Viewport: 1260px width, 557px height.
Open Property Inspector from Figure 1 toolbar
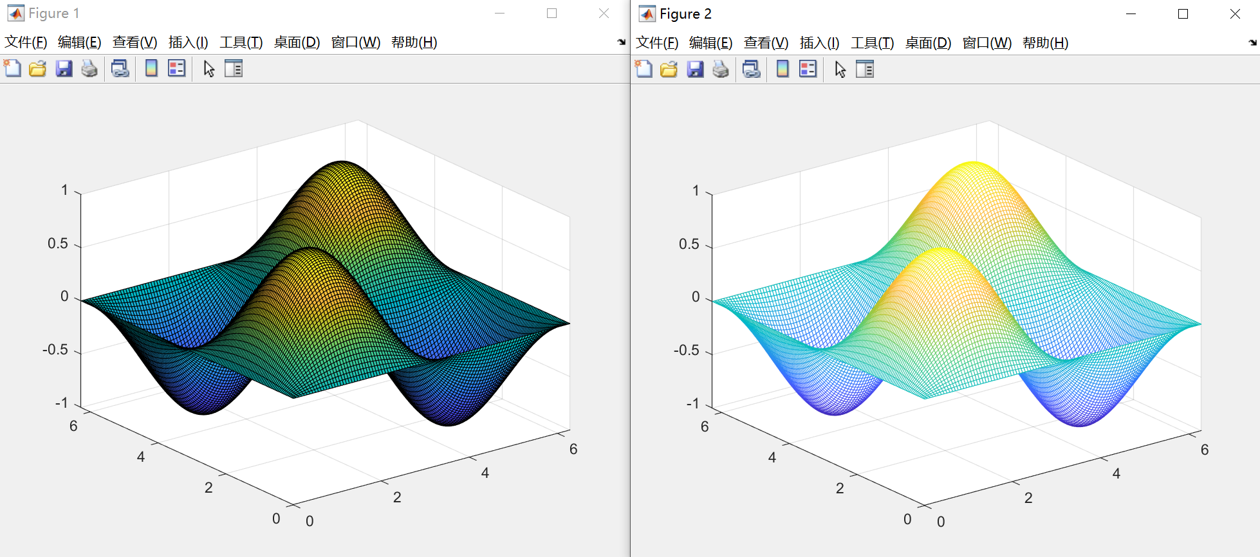click(x=234, y=68)
